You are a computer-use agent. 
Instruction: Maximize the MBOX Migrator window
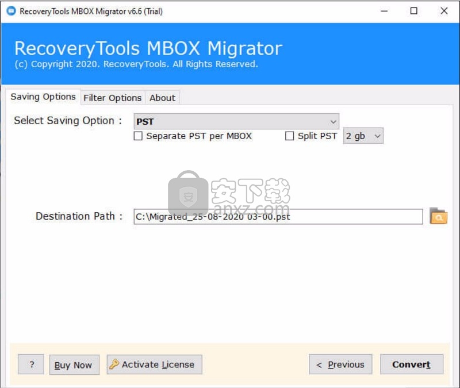point(414,11)
